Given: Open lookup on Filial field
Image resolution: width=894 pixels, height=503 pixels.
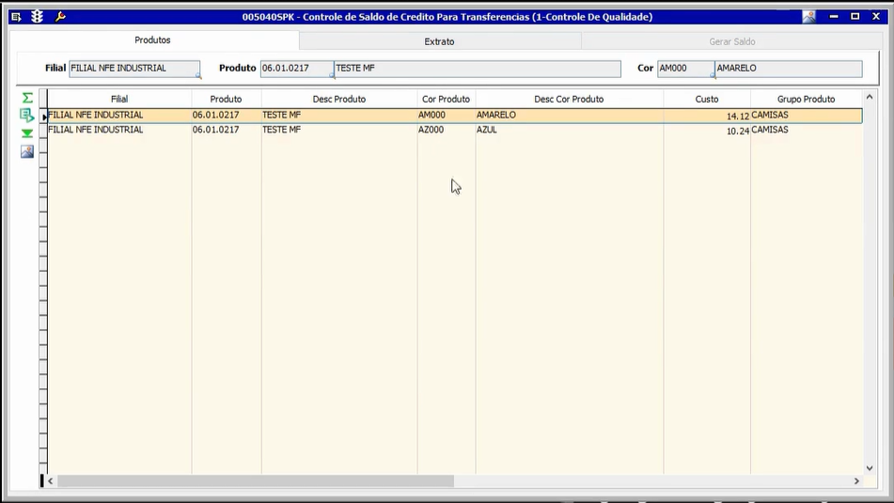Looking at the screenshot, I should (x=198, y=75).
